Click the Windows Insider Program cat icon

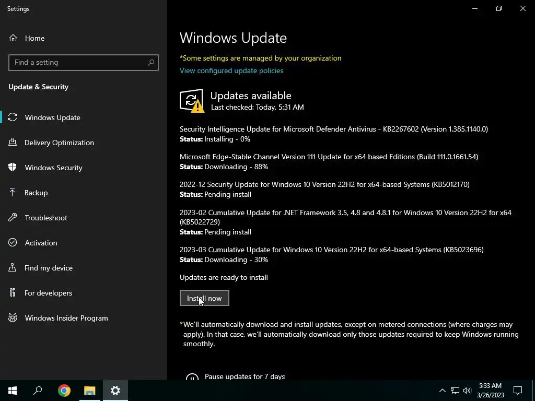click(x=13, y=318)
